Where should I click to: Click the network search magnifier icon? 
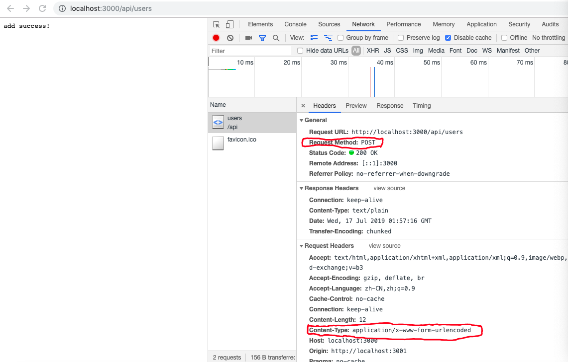(275, 37)
